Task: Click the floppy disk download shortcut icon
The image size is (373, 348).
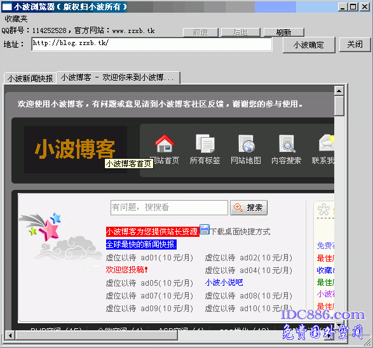Action: click(x=205, y=230)
